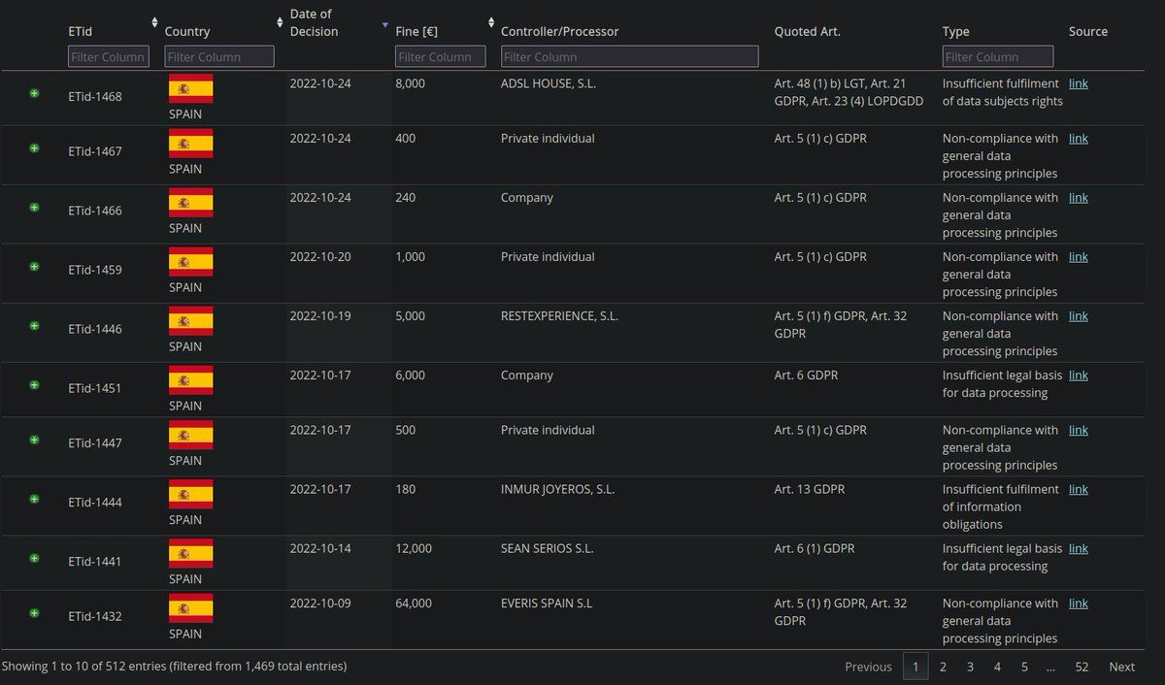
Task: Go to page 4
Action: click(x=997, y=667)
